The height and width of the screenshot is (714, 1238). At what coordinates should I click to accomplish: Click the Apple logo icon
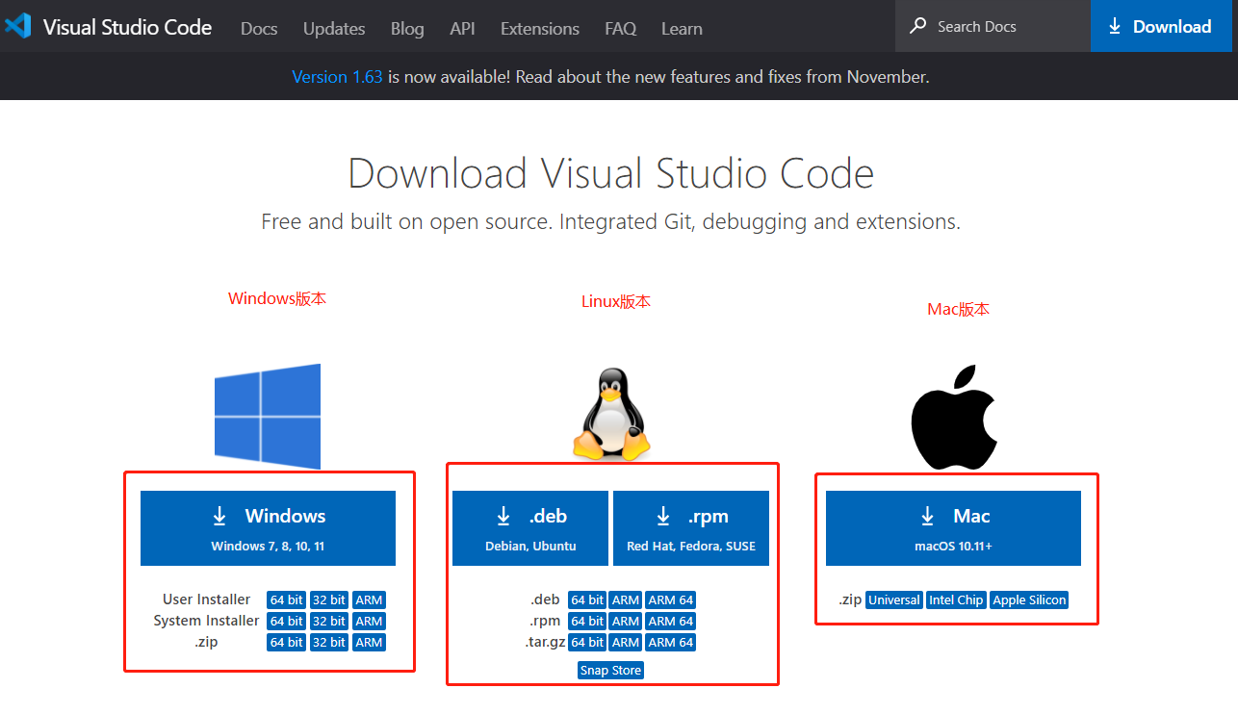point(954,417)
